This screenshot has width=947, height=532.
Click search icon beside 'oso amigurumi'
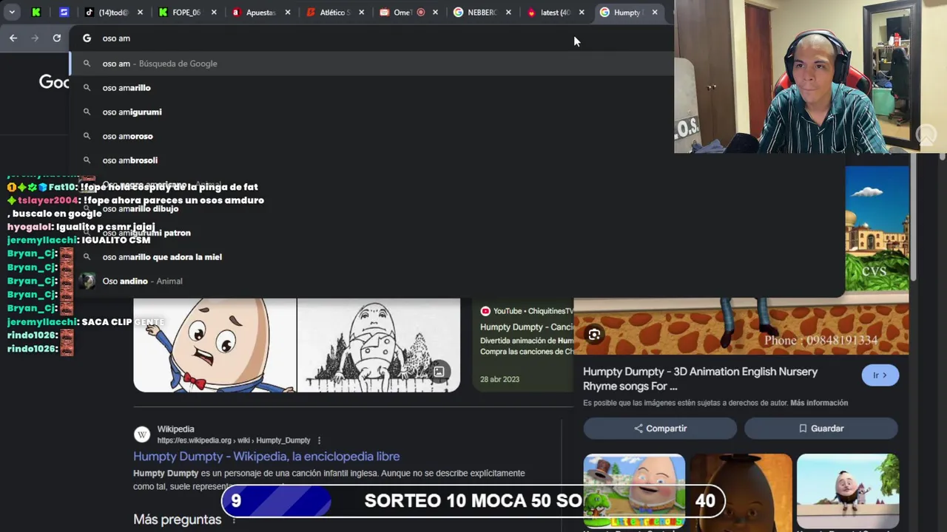[87, 112]
